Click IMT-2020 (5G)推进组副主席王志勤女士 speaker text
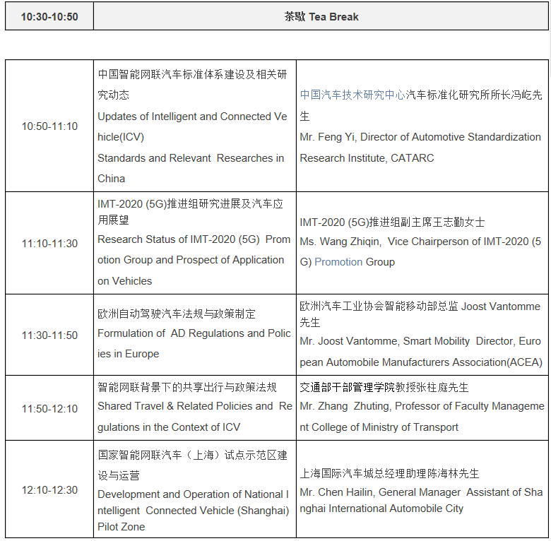The image size is (551, 541). pyautogui.click(x=392, y=222)
